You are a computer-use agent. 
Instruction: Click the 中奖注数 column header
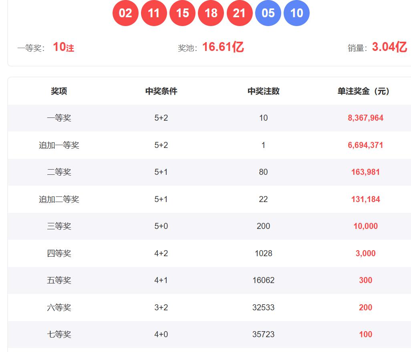point(263,91)
